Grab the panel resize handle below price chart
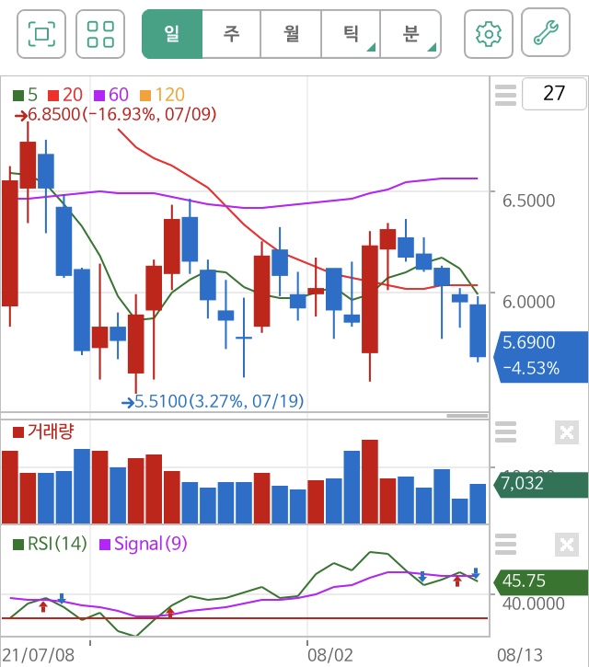The image size is (589, 667). tap(468, 416)
